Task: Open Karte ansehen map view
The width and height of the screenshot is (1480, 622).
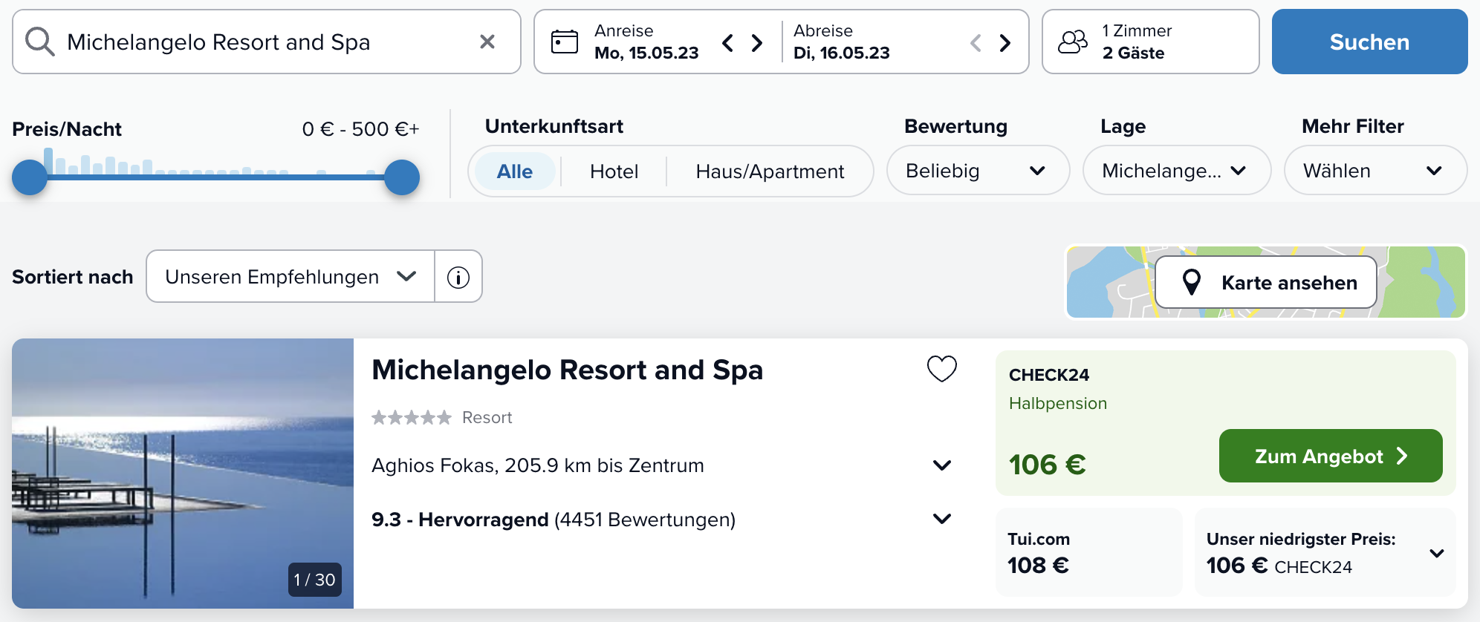Action: point(1265,282)
